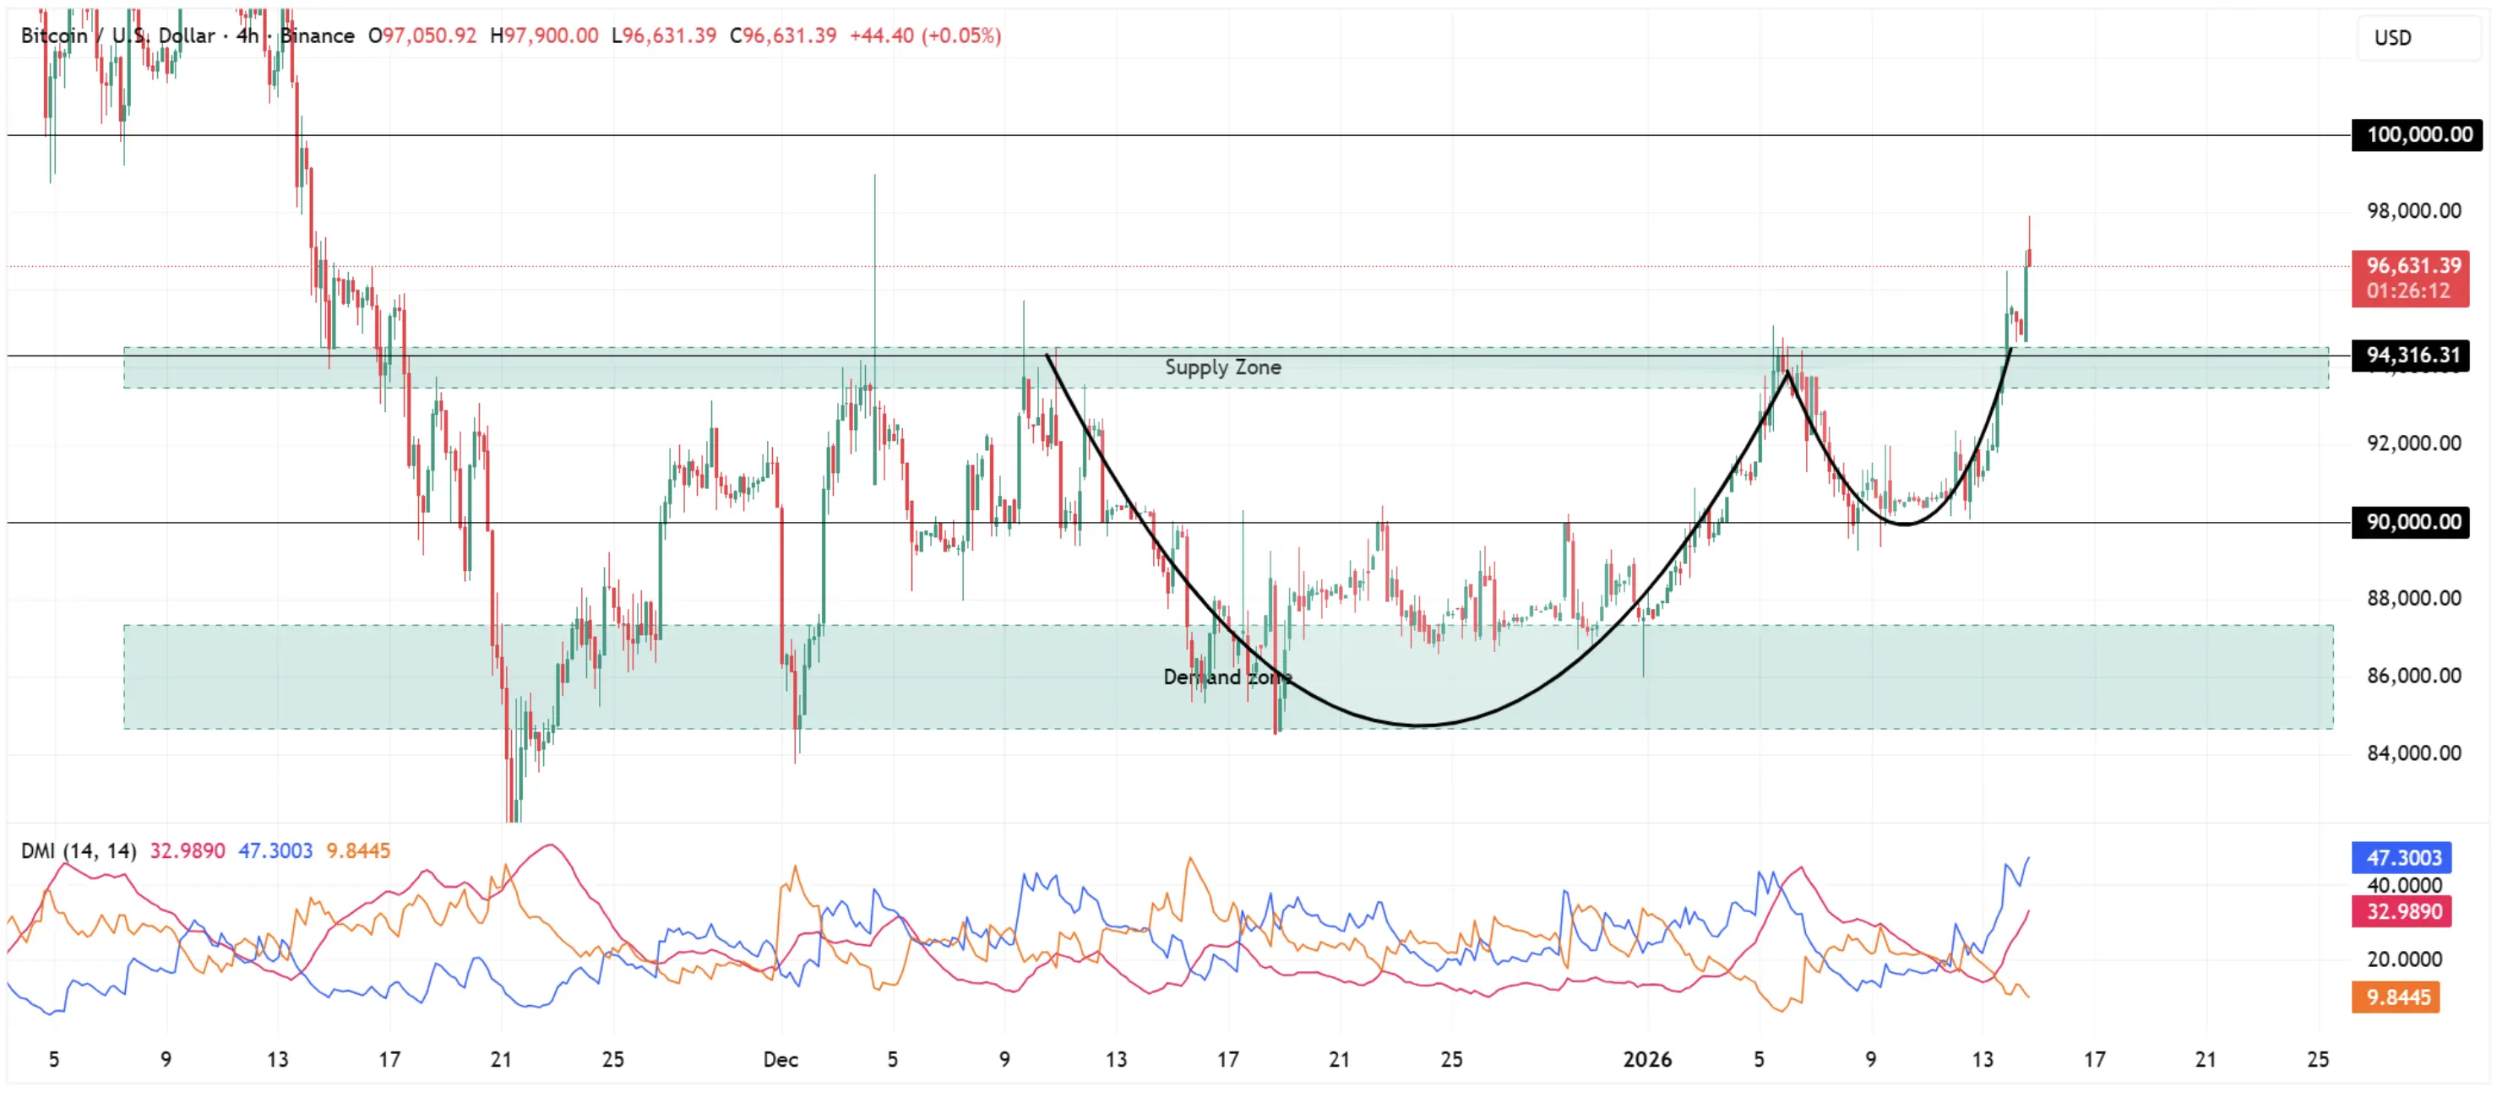This screenshot has height=1103, width=2497.
Task: Click the 90,000.00 price level label
Action: (2412, 523)
